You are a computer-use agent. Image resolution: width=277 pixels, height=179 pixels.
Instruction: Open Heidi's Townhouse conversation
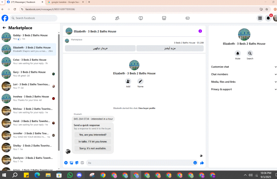[29, 123]
